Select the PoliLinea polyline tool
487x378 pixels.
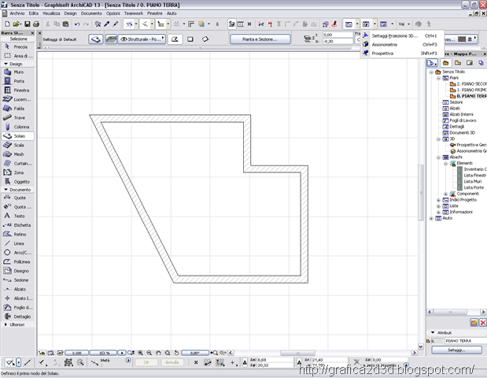[x=18, y=261]
